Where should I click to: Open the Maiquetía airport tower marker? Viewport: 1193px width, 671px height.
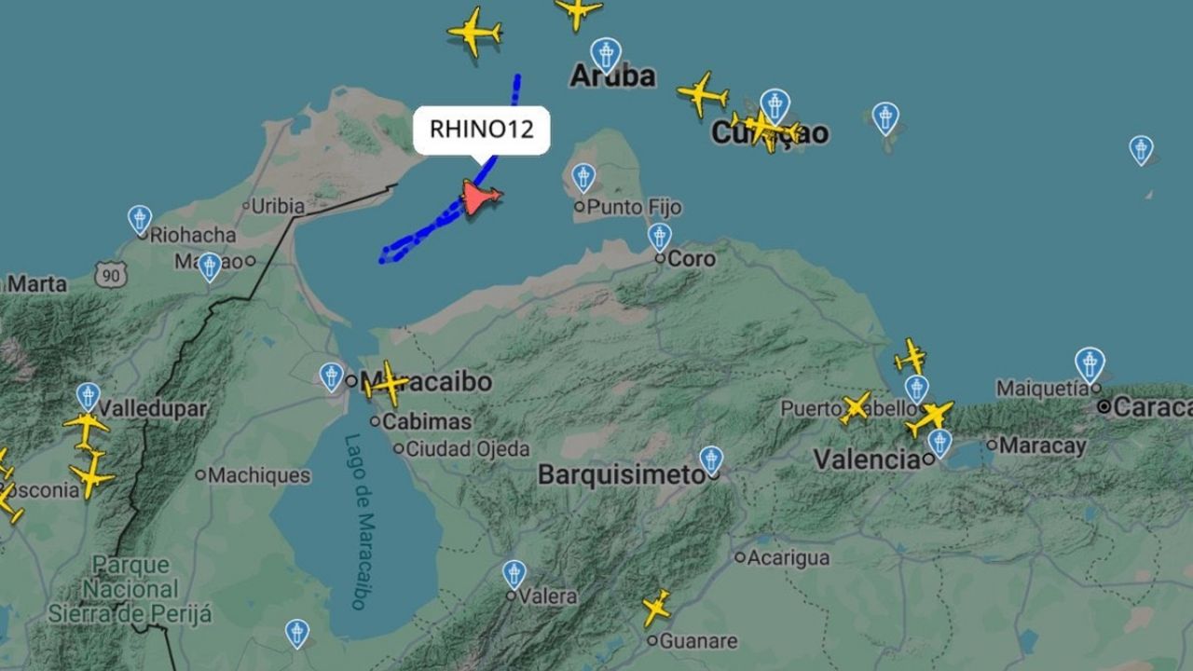(x=1090, y=364)
